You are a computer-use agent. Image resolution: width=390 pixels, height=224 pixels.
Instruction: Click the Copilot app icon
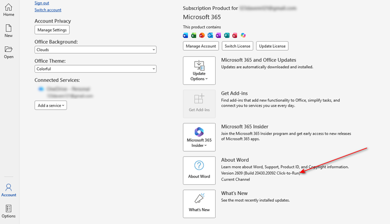(x=243, y=36)
